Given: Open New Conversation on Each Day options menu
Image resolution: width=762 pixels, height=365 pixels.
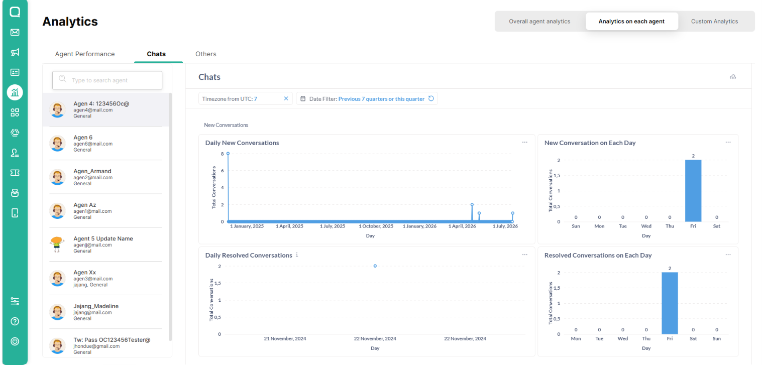Looking at the screenshot, I should (x=728, y=143).
